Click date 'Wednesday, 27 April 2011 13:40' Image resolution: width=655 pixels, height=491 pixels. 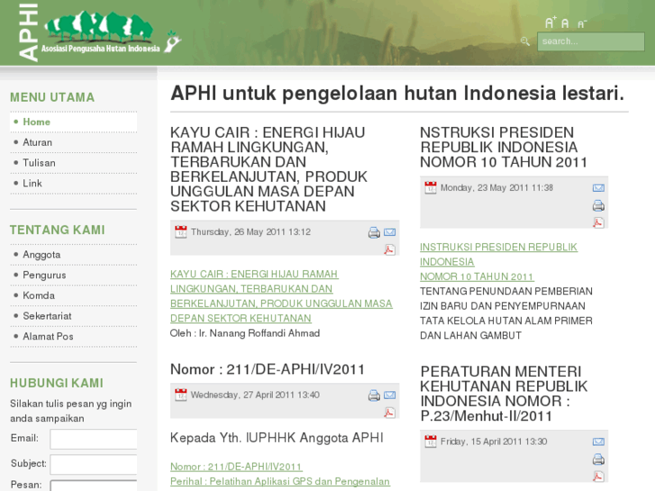[x=255, y=395]
